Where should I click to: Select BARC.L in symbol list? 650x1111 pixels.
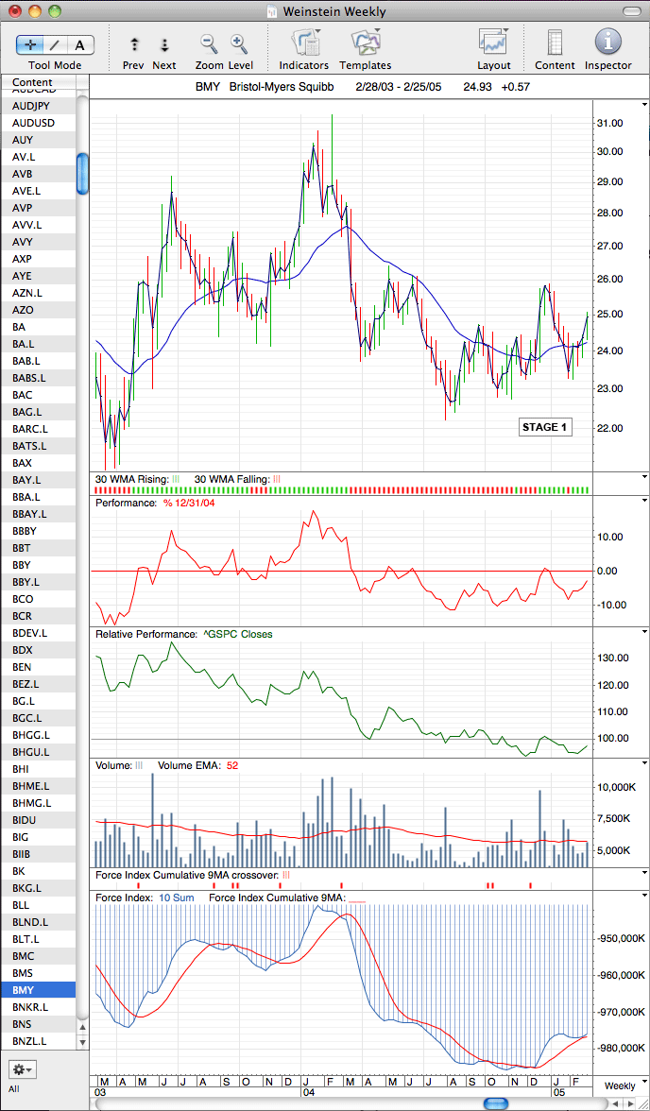(x=39, y=429)
